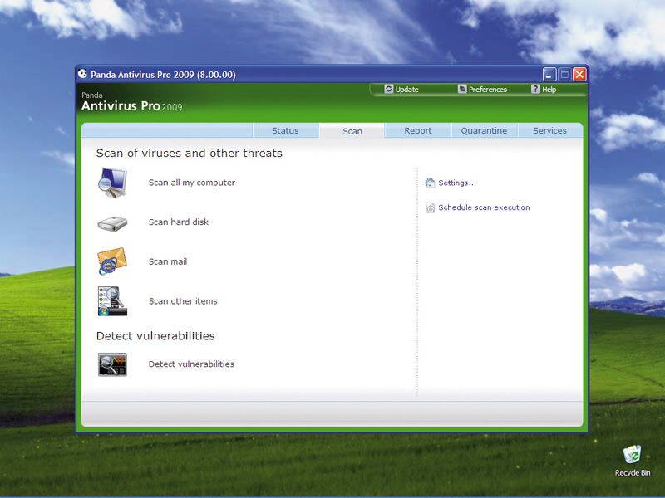Click the Detect vulnerabilities text link
The width and height of the screenshot is (665, 498).
point(190,364)
